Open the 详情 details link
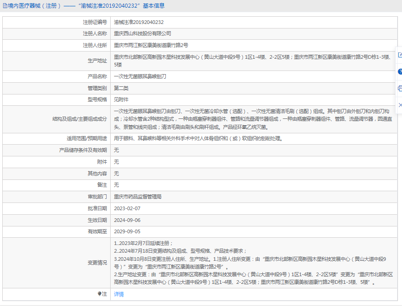Viewport: 402px width, 306px height. pos(118,294)
